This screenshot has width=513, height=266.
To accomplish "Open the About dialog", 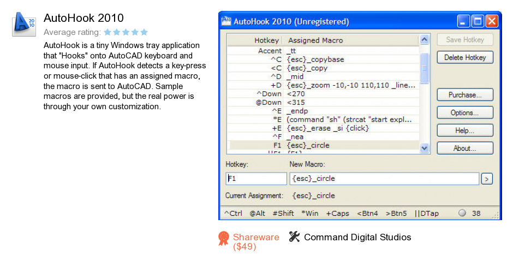I will click(x=465, y=148).
